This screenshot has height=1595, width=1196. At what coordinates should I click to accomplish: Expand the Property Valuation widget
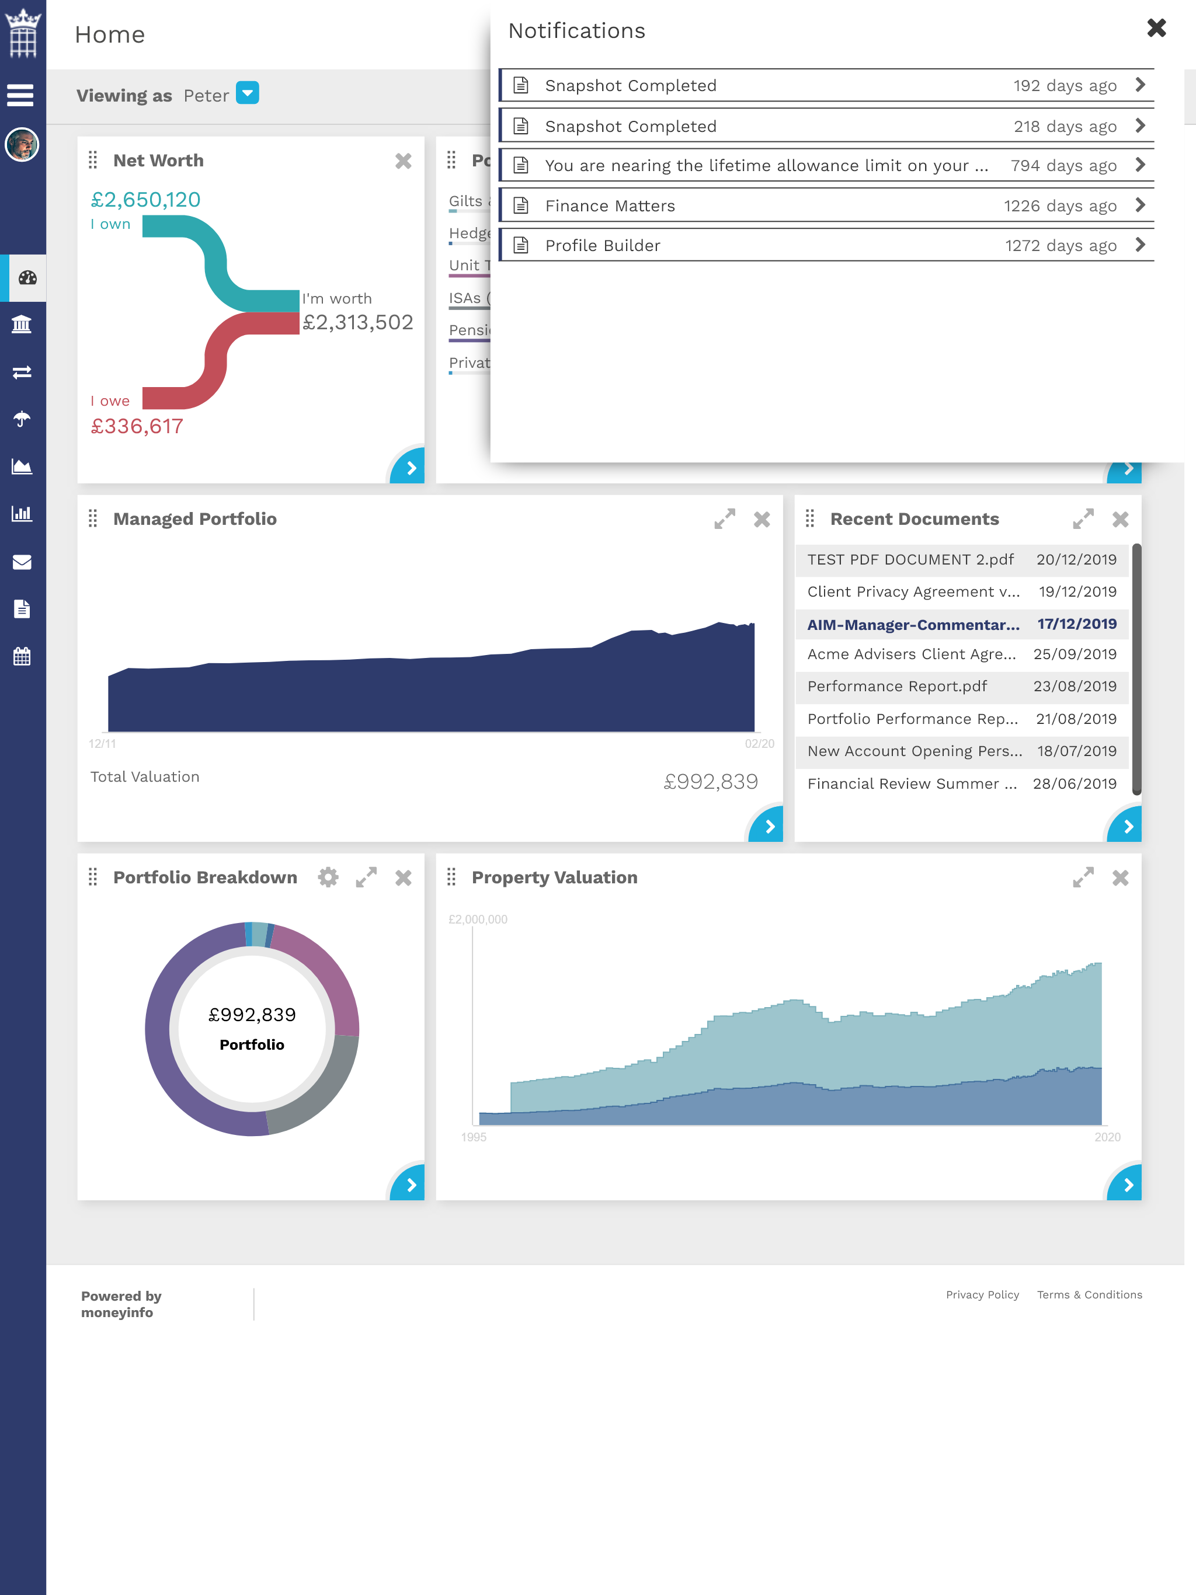point(1083,877)
